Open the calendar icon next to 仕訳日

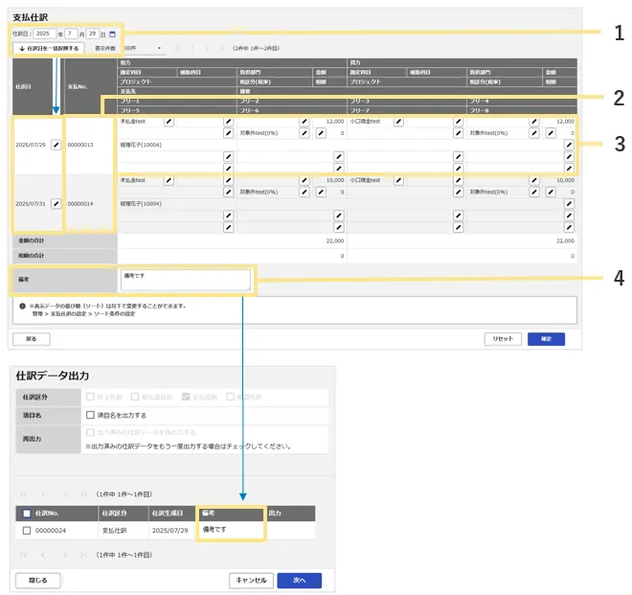(112, 34)
